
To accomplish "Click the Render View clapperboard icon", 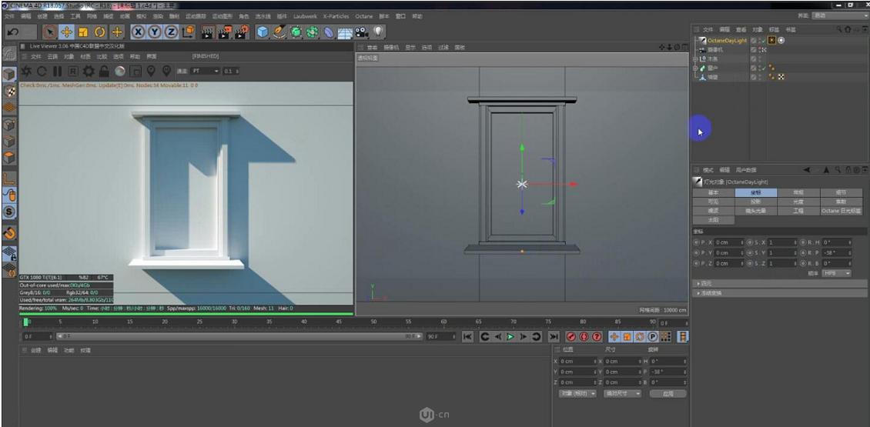I will [208, 32].
